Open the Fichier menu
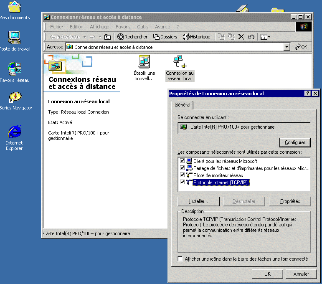 click(56, 27)
